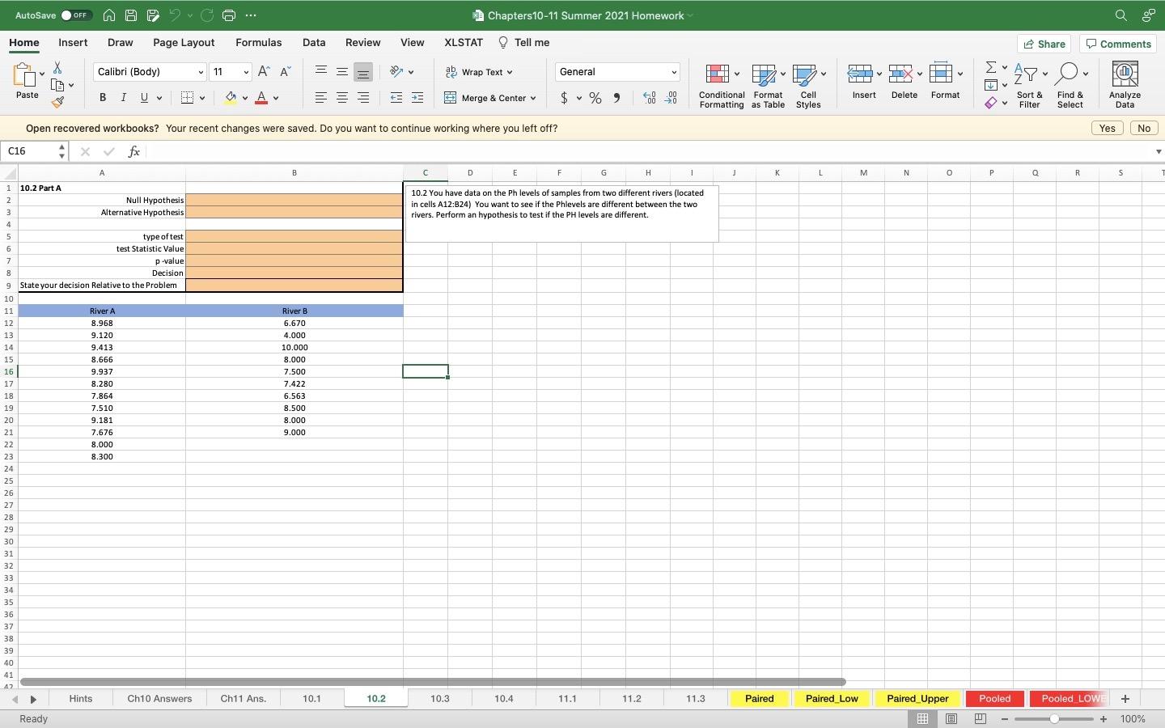Open the currency format dropdown arrow
Screen dimensions: 1165x728
click(x=579, y=99)
